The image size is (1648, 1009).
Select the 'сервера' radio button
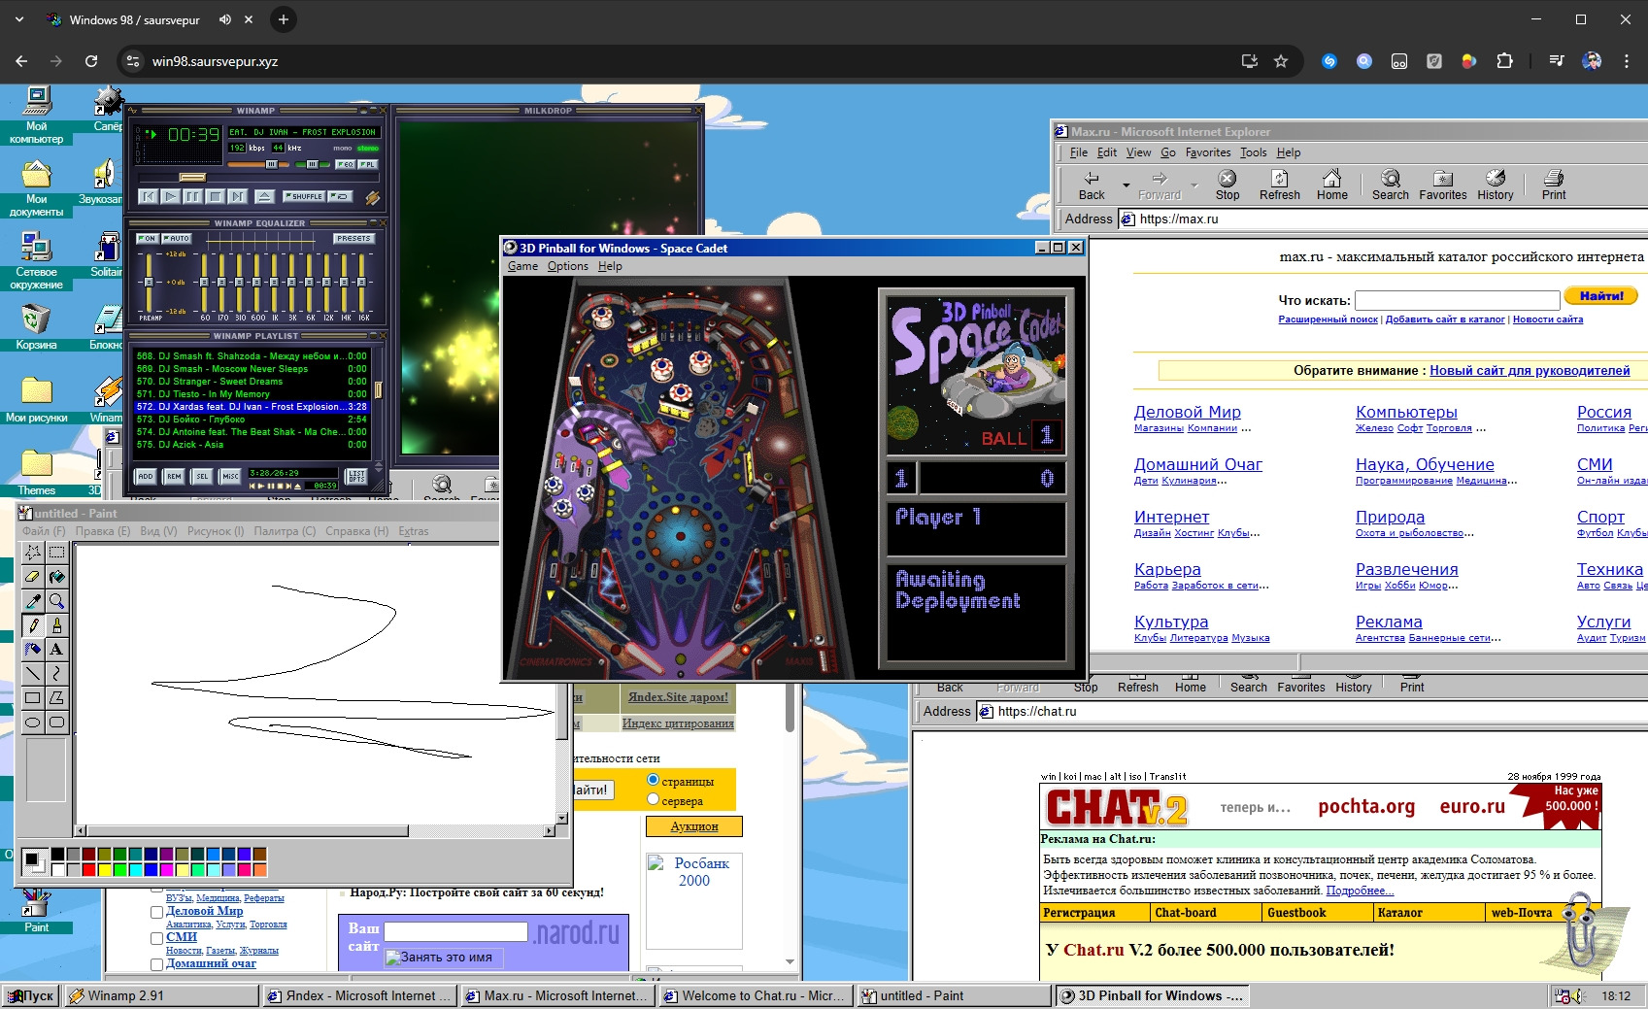(654, 799)
